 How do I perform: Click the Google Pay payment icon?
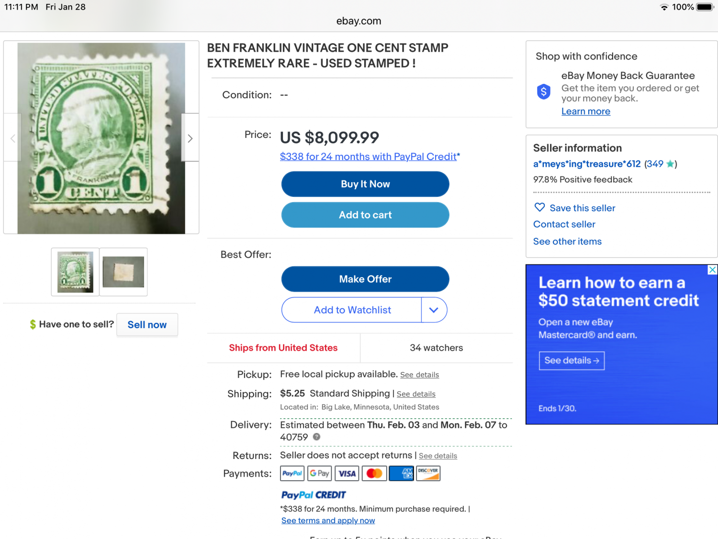tap(319, 473)
